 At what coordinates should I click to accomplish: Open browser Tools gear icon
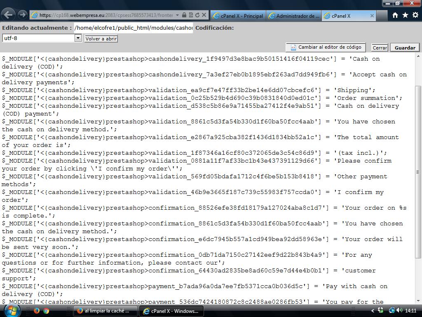point(415,15)
